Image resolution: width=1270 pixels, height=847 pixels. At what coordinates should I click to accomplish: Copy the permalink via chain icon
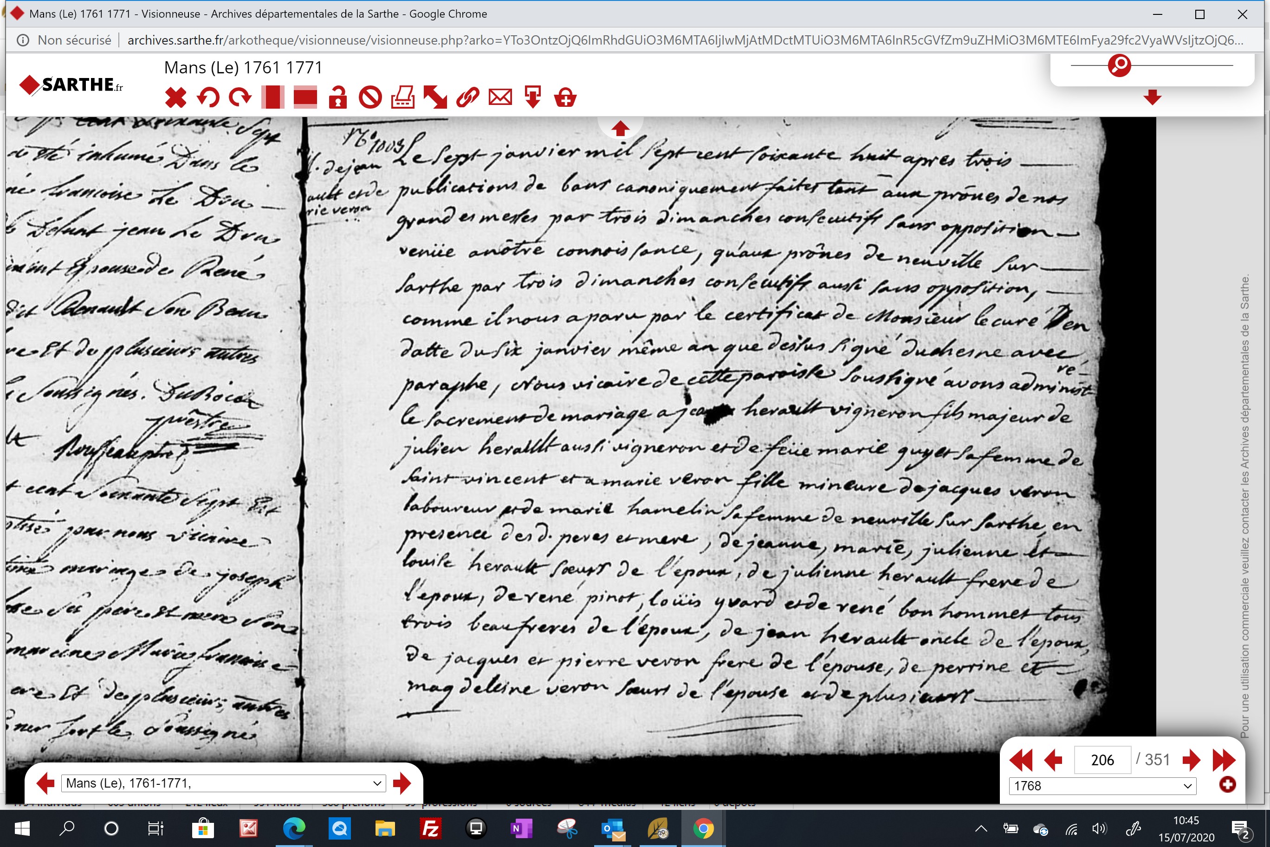pos(467,98)
